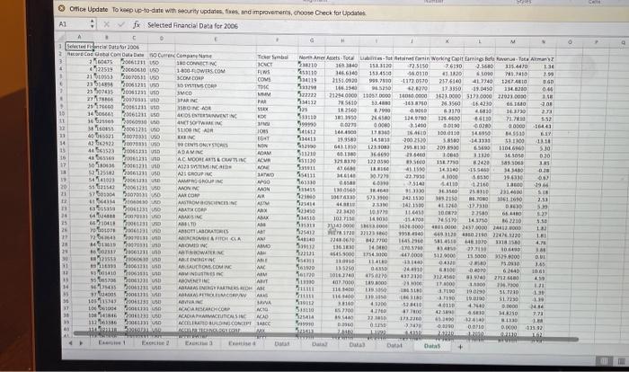Select Altman's Z value -164.43
The image size is (629, 372).
(x=543, y=127)
